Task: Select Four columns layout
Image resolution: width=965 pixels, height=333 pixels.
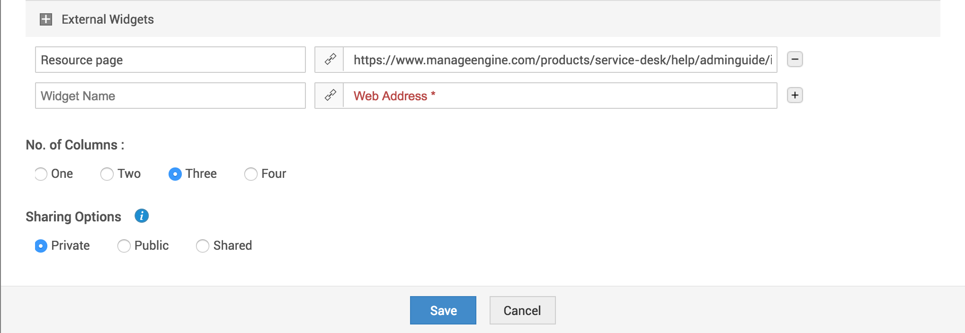Action: [251, 174]
